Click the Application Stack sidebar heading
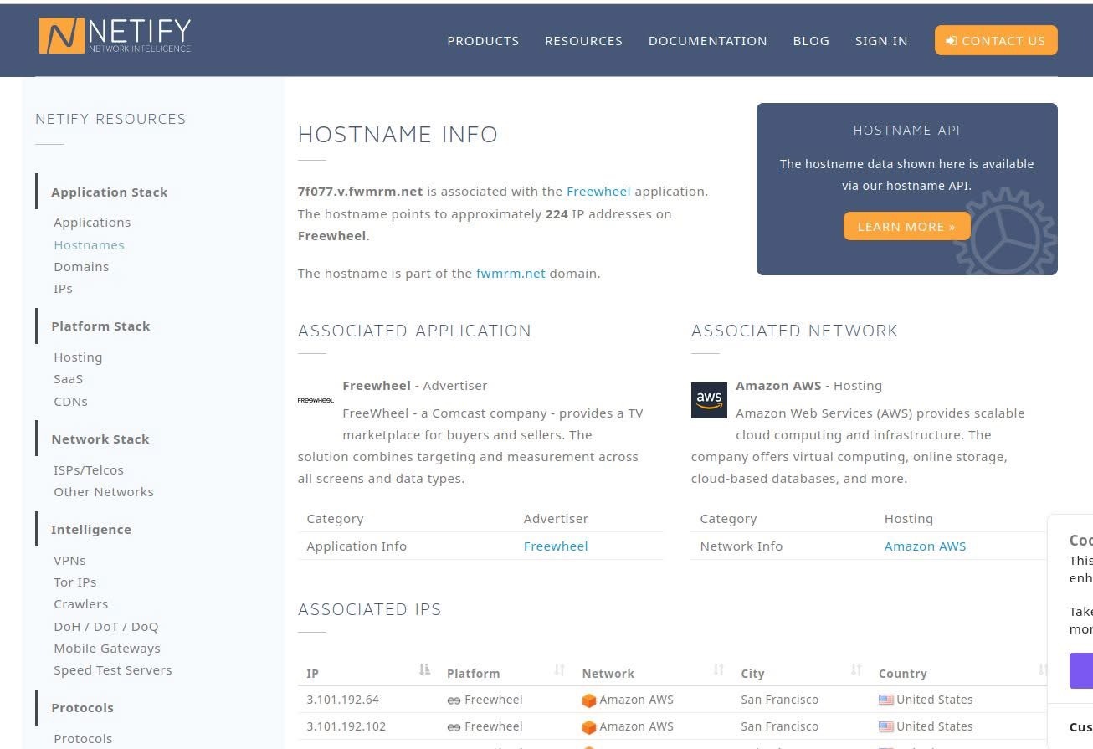Viewport: 1093px width, 749px height. (x=109, y=192)
